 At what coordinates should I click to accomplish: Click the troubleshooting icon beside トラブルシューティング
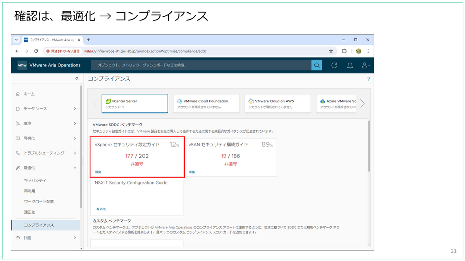(x=17, y=153)
